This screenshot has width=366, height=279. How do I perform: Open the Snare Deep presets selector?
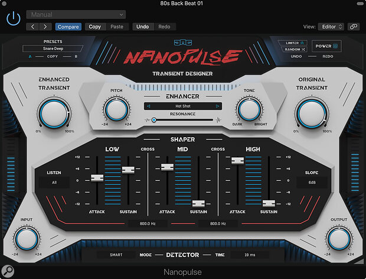(x=53, y=48)
